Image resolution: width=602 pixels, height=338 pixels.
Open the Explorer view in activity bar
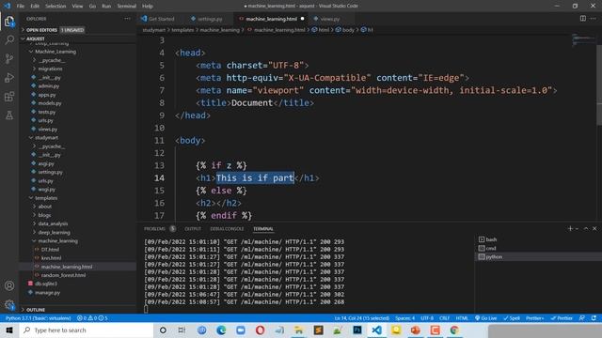9,22
